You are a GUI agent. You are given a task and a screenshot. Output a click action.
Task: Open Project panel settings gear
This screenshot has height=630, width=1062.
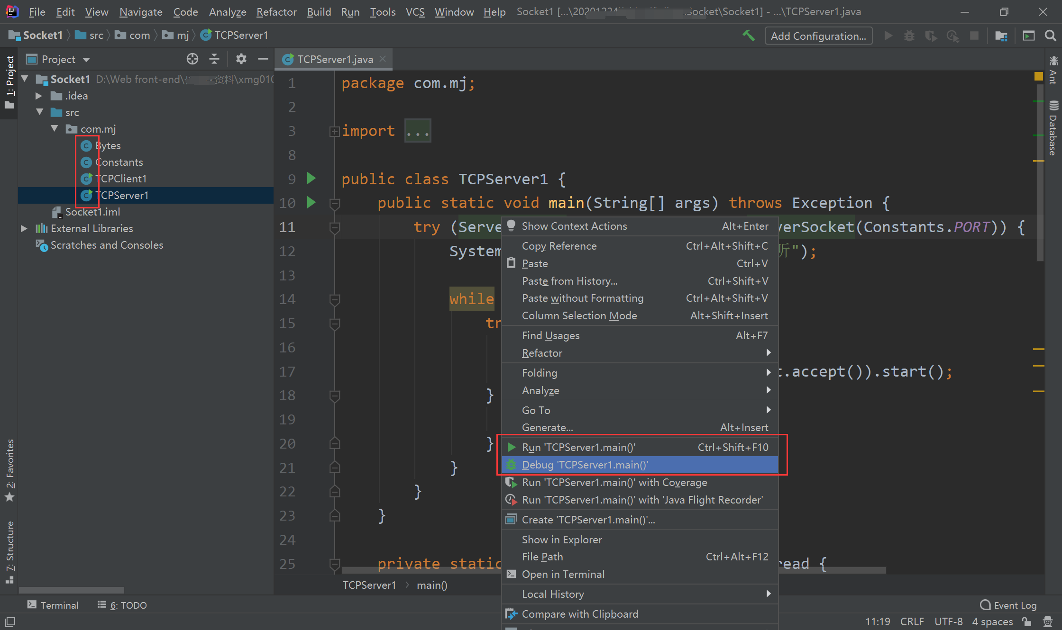pos(241,59)
